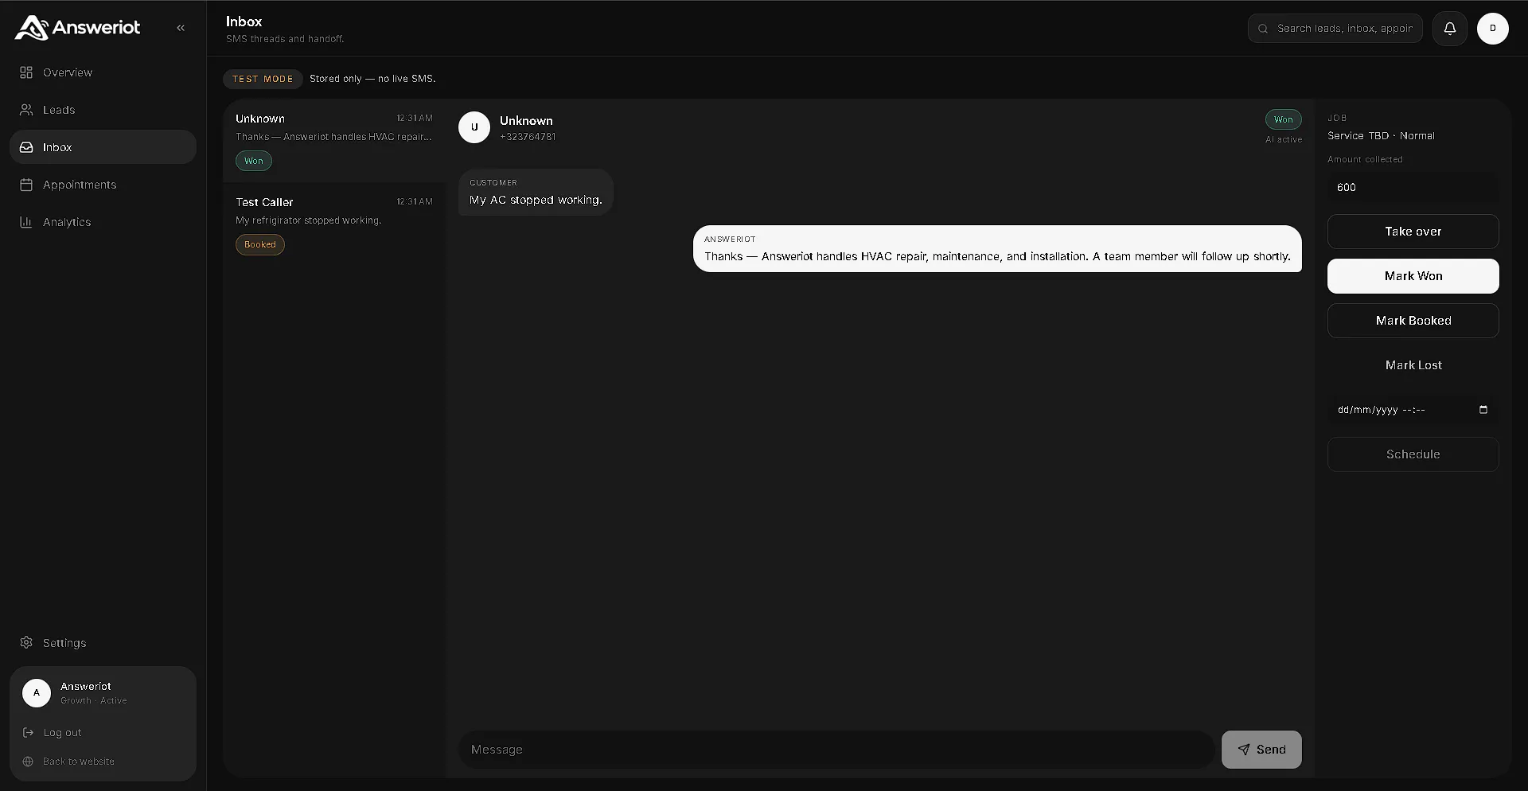Viewport: 1528px width, 791px height.
Task: Click the Booked badge on Test Caller
Action: coord(260,244)
